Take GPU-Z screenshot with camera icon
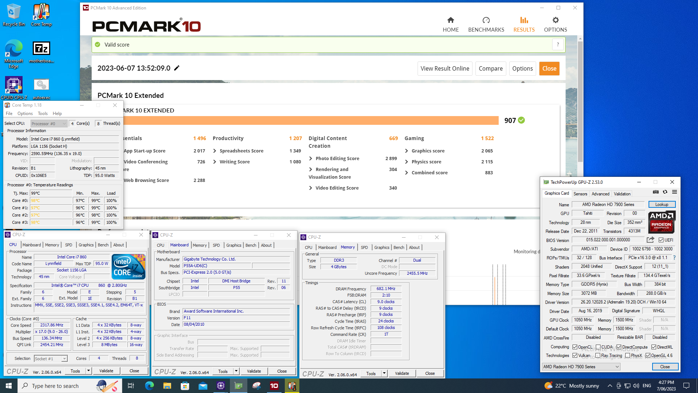The image size is (698, 393). click(x=655, y=192)
